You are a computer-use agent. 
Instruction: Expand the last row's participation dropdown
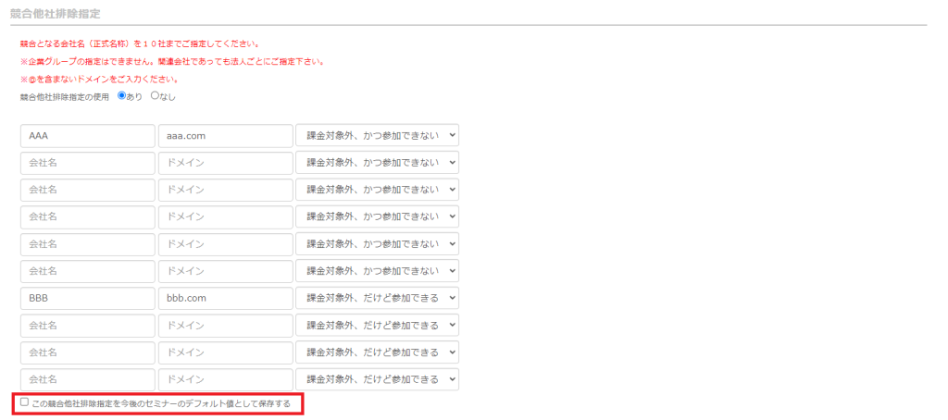point(377,380)
